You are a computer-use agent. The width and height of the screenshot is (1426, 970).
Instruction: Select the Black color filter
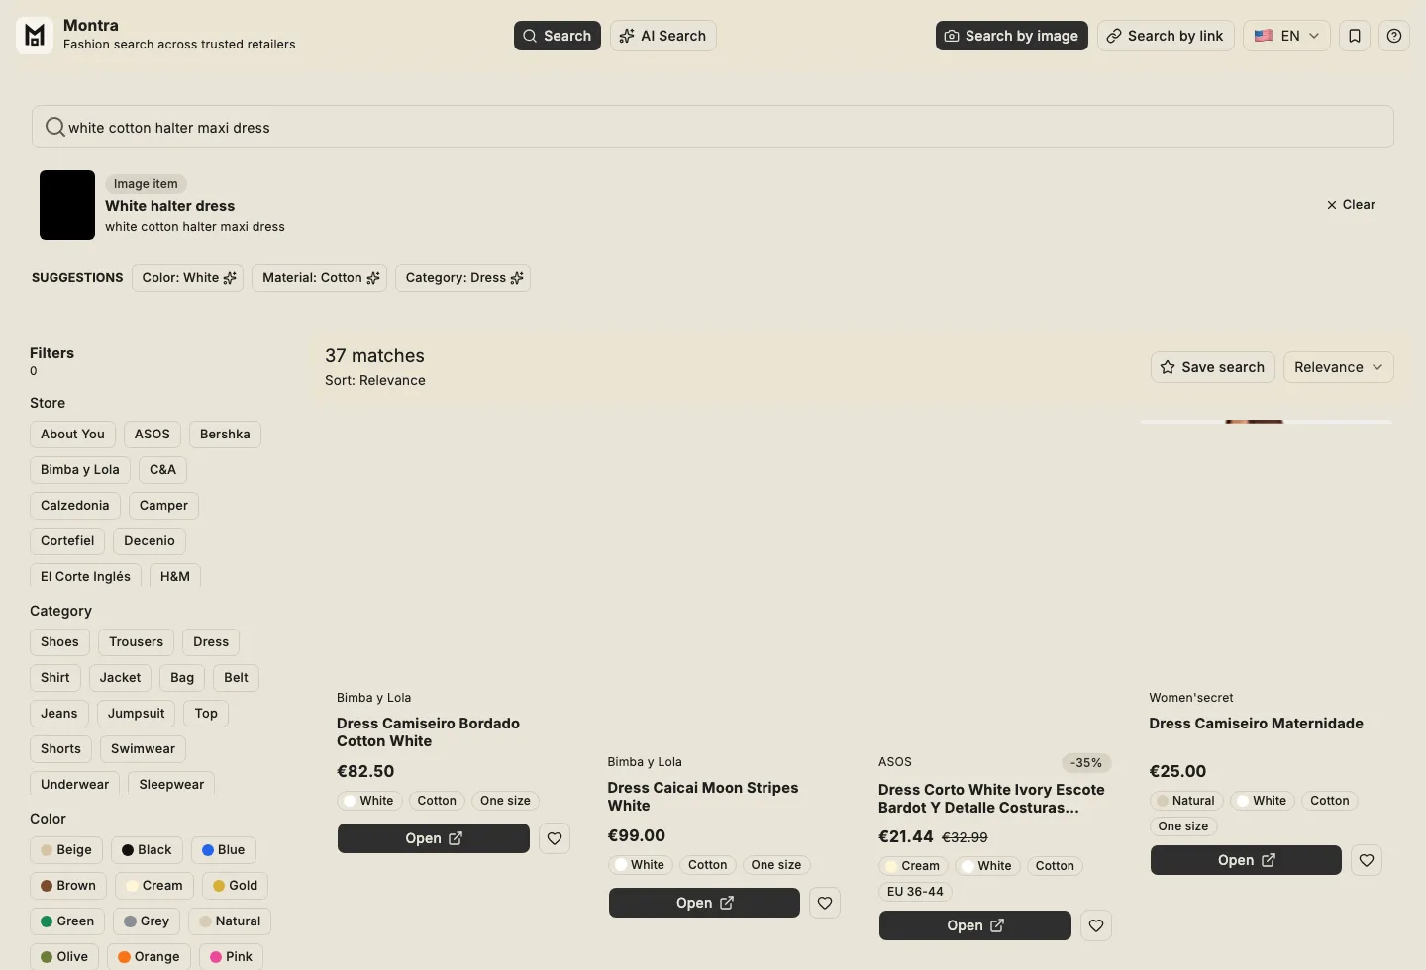(x=147, y=850)
